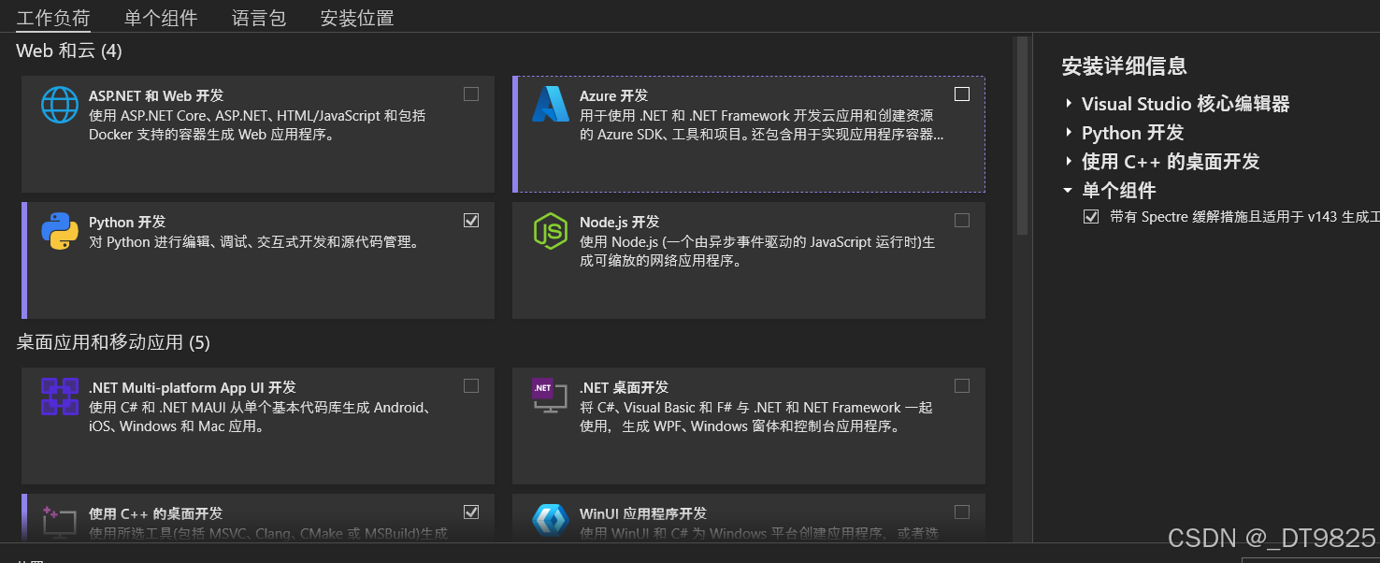Screen dimensions: 1380x563
Task: Click the Node.js 开发 icon
Action: 551,231
